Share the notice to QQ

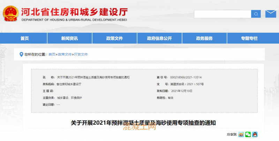pos(255,134)
